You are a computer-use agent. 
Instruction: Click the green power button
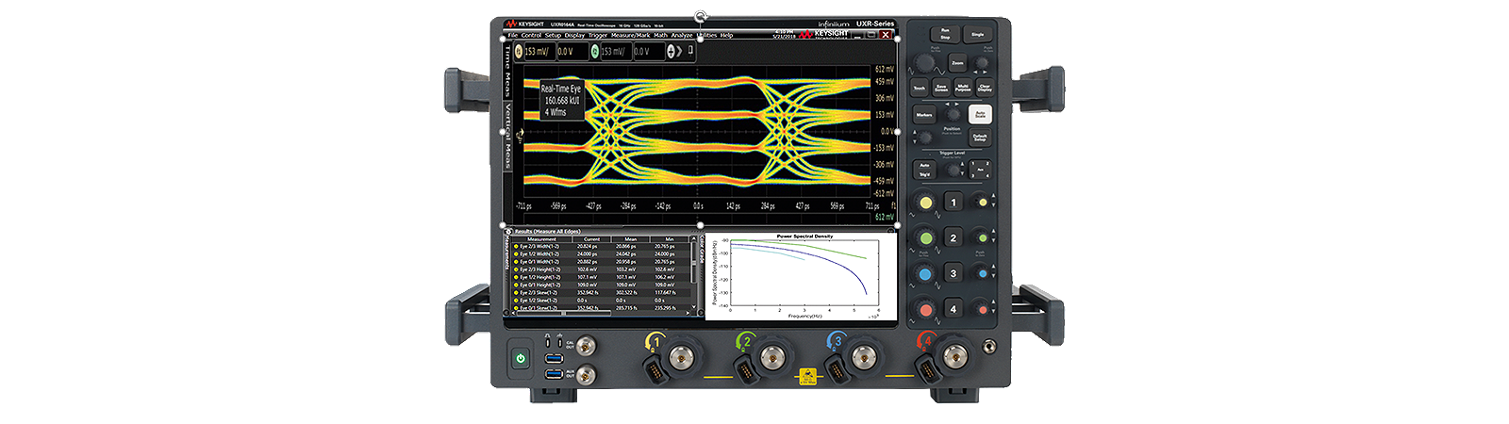pos(520,359)
